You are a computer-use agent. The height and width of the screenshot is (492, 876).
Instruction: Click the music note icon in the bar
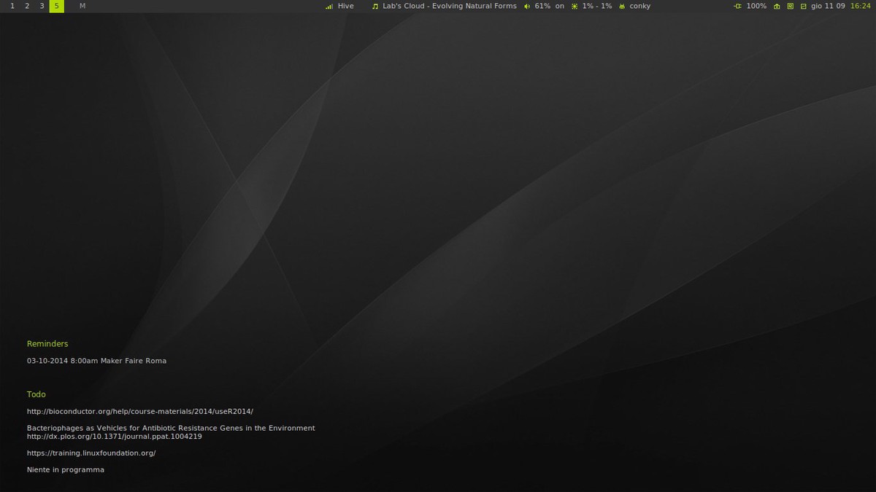click(375, 6)
